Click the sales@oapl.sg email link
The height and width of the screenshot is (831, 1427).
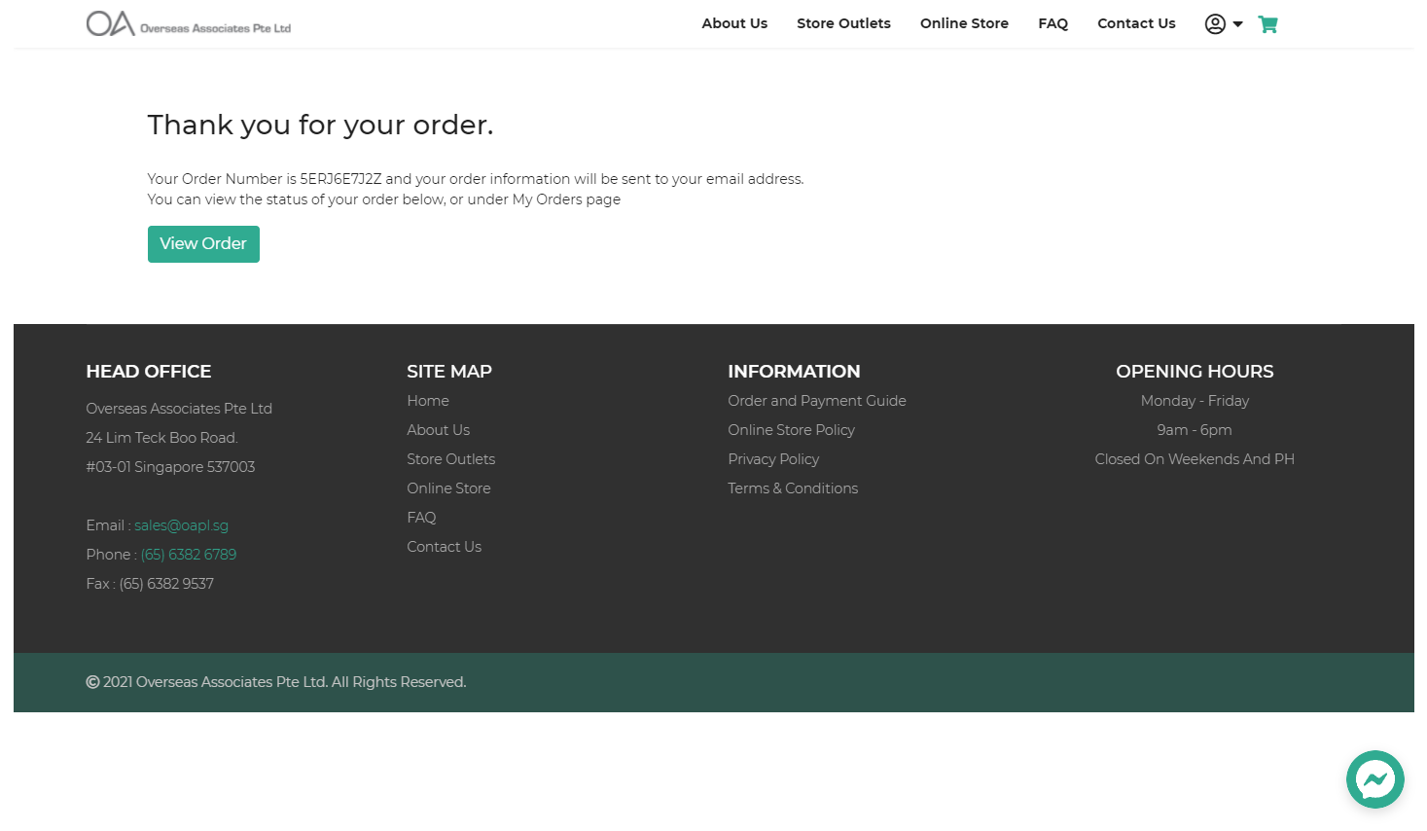point(181,525)
